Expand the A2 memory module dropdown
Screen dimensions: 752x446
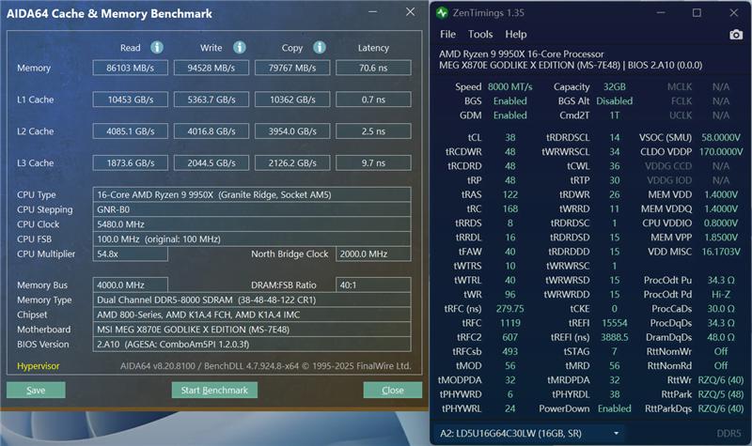point(530,434)
